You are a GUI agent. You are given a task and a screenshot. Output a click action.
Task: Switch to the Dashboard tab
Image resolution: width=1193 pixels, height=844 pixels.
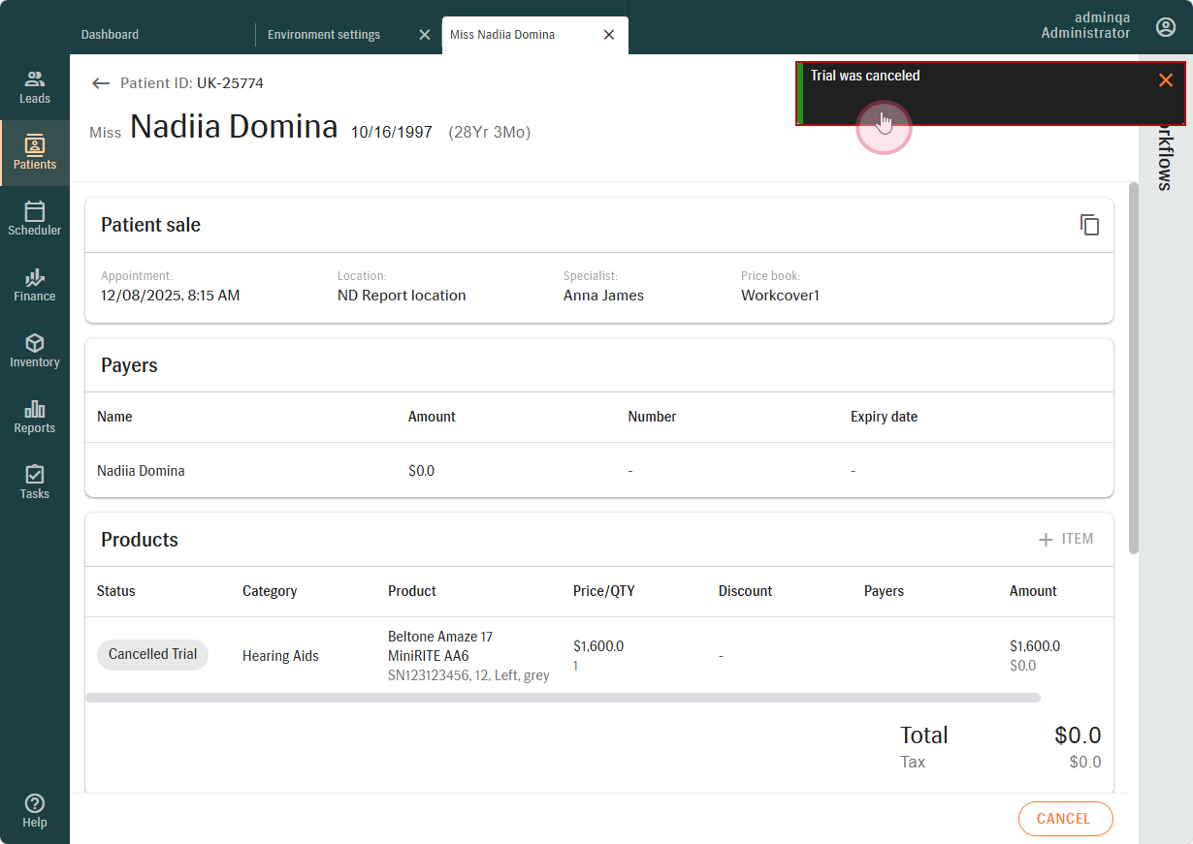(x=110, y=35)
